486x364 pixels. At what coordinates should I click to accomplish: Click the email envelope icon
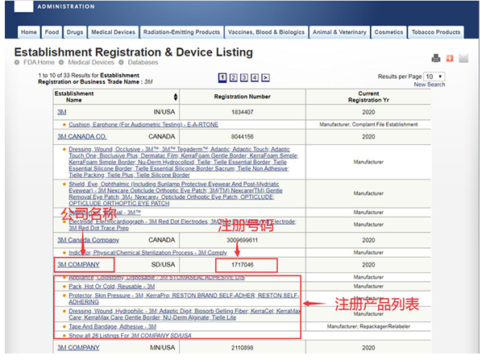tap(463, 58)
